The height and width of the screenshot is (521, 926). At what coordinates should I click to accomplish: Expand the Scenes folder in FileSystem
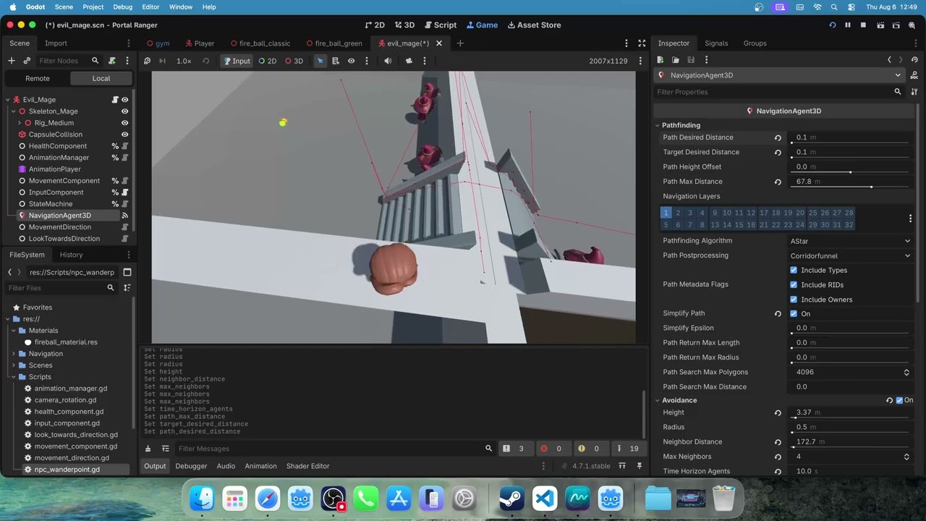pos(14,365)
